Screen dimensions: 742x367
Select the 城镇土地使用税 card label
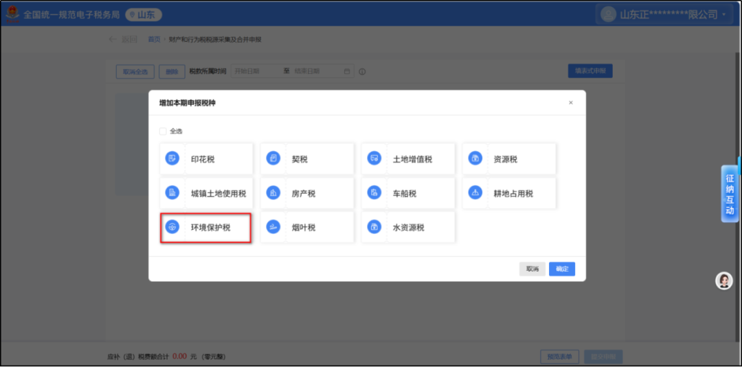(218, 193)
